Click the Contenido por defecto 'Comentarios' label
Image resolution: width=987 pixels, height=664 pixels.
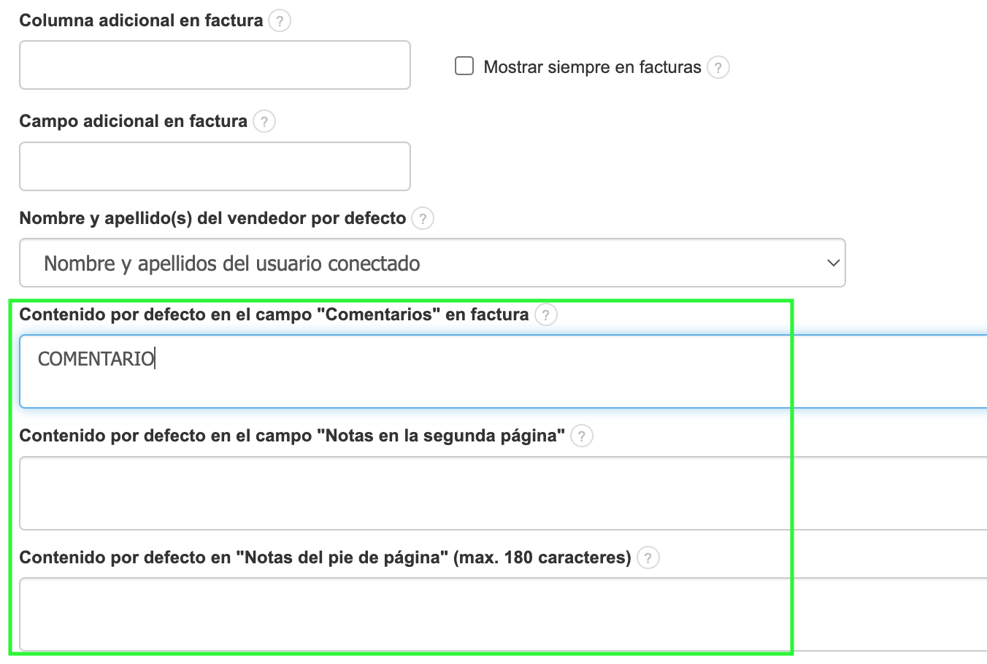[274, 314]
